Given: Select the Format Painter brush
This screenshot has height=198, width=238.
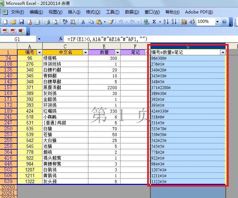Looking at the screenshot, I should (111, 22).
